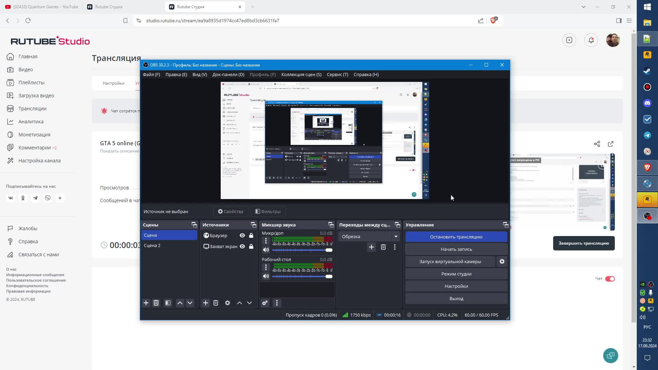Toggle the Чат switch off
Viewport: 658px width, 370px height.
coord(610,279)
